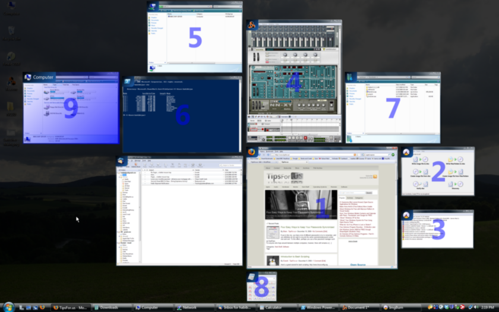This screenshot has height=312, width=499.
Task: Click the ImgBurn icon badge on thumbnail 2
Action: click(406, 152)
